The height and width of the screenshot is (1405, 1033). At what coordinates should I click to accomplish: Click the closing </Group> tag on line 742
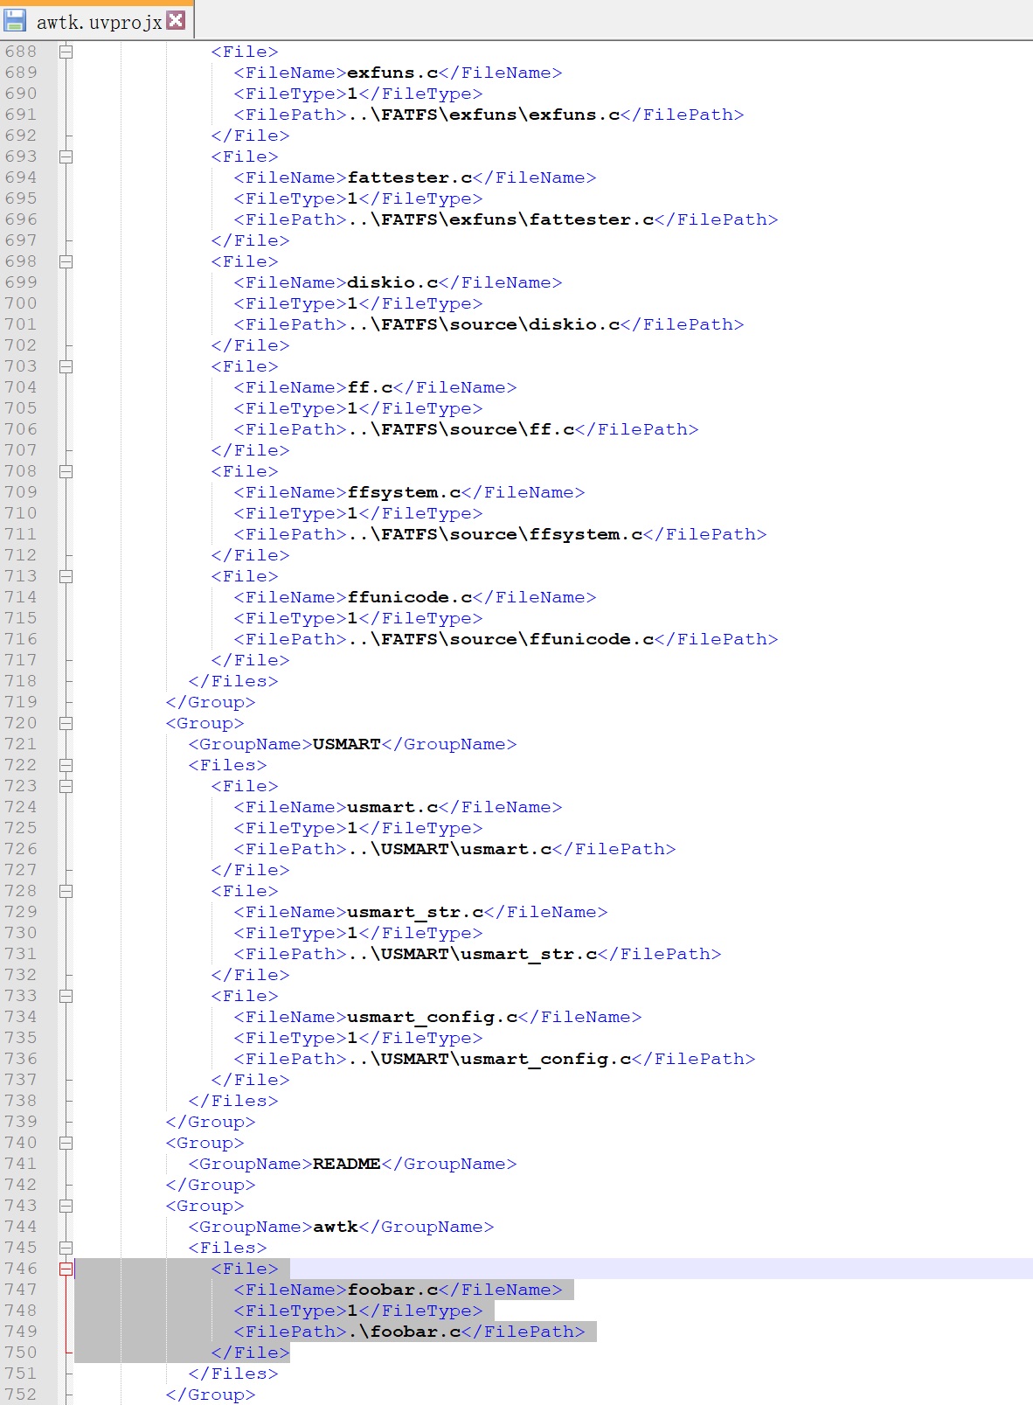(211, 1185)
